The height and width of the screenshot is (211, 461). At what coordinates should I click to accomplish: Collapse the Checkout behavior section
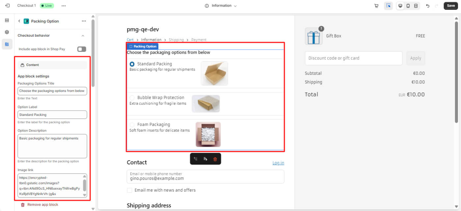coord(83,36)
